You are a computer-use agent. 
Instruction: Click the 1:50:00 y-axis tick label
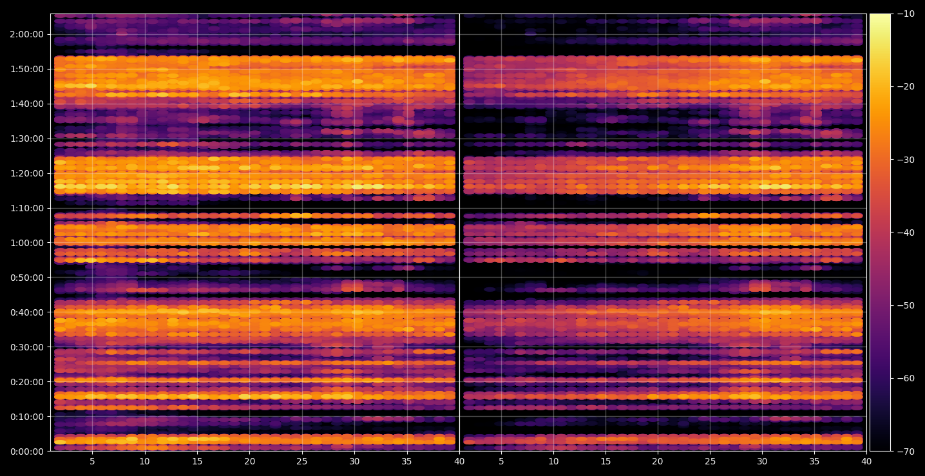(26, 69)
